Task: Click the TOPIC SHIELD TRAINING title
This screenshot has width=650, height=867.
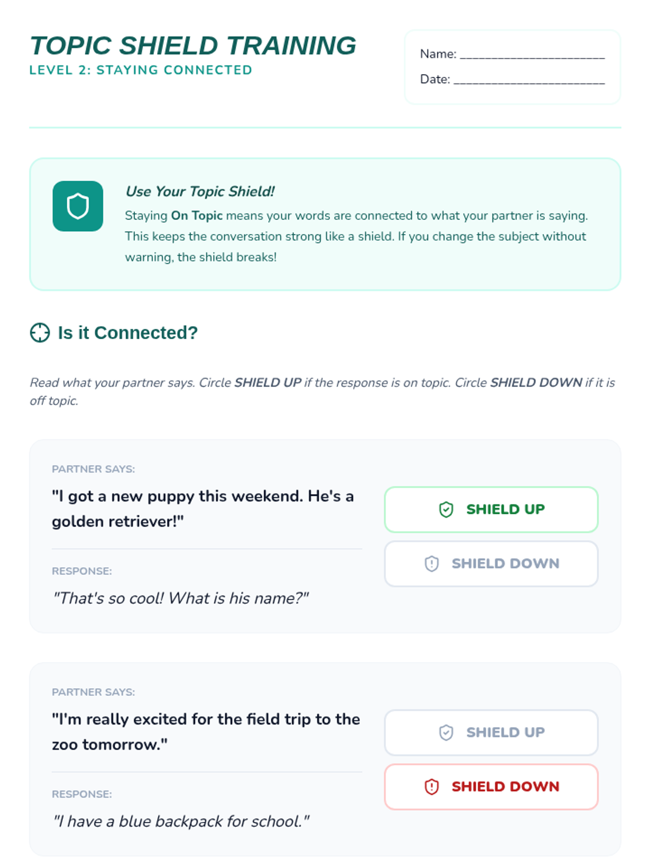Action: tap(193, 46)
